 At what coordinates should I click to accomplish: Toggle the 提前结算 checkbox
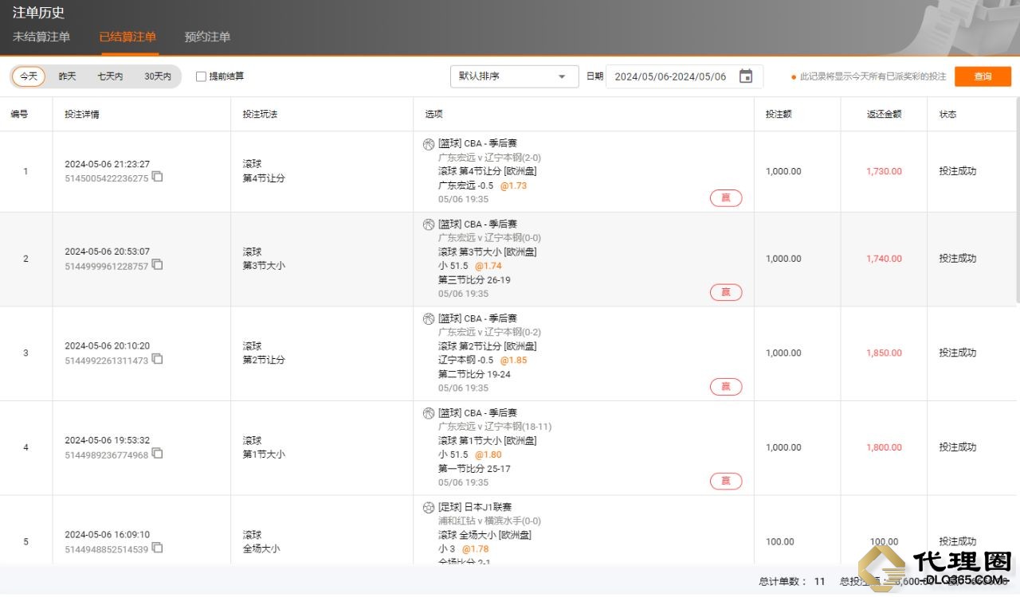[201, 76]
